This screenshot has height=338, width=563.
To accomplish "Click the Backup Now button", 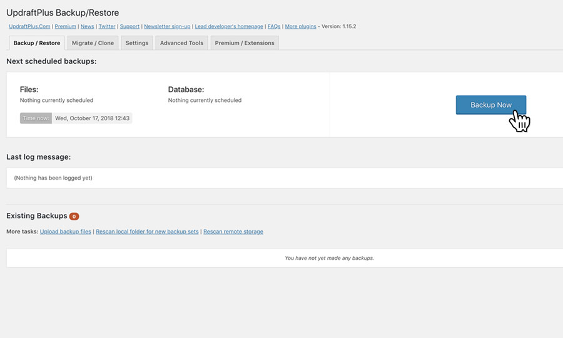I will tap(491, 105).
